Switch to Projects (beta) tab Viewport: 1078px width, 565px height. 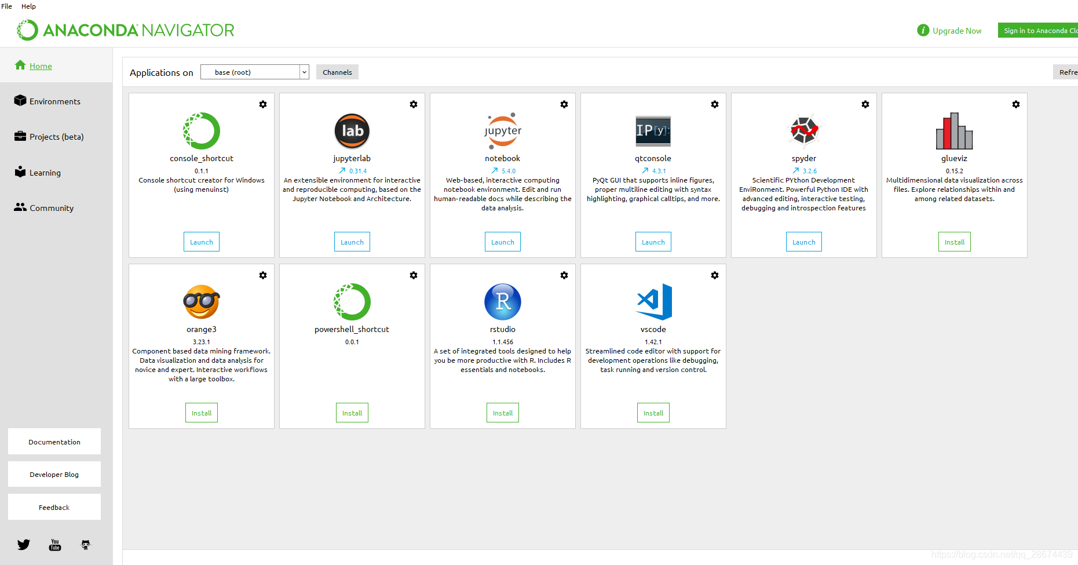click(56, 136)
